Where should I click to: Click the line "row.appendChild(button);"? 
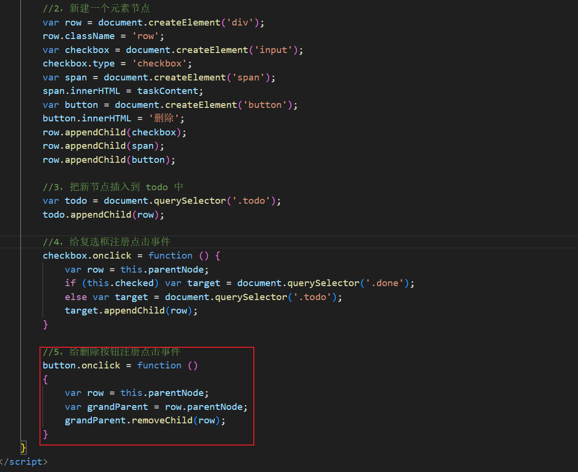click(109, 160)
